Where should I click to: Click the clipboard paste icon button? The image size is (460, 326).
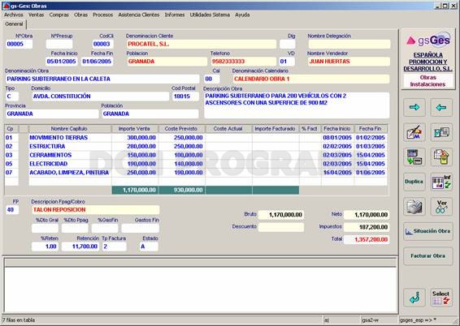(441, 157)
